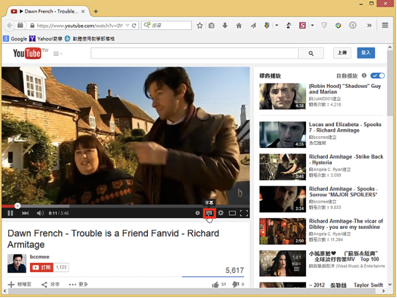Click the colorful globe extension icon
This screenshot has width=397, height=298.
coord(338,25)
